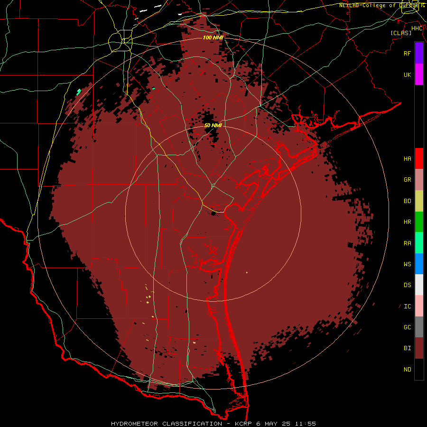Click the 'KCRP' station identifier

point(243,424)
